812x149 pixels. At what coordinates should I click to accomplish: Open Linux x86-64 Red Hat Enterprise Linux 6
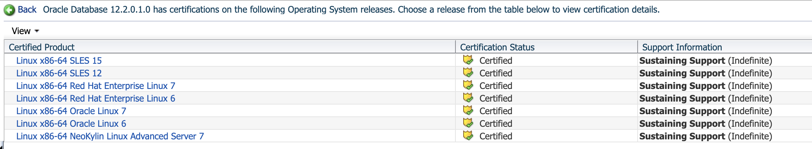(96, 98)
